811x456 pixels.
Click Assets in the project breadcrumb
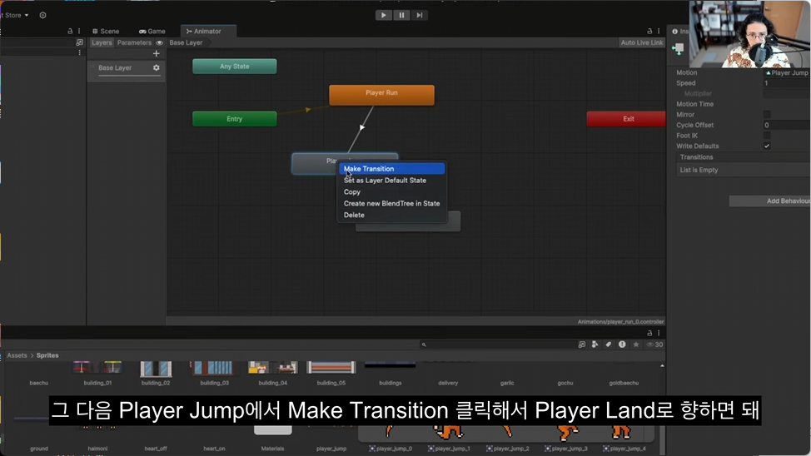17,355
